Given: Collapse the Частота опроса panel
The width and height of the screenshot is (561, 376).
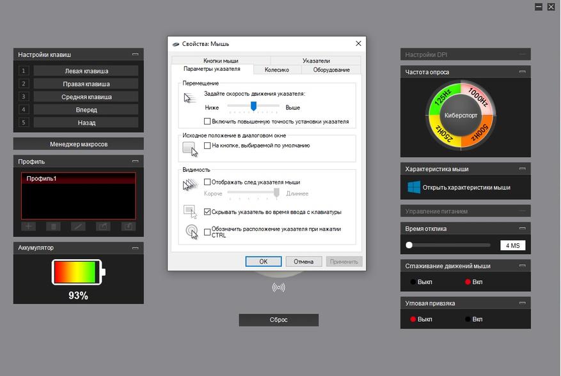Looking at the screenshot, I should [523, 71].
